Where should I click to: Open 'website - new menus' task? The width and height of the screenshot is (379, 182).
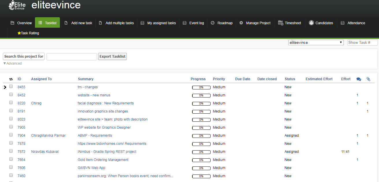(94, 95)
